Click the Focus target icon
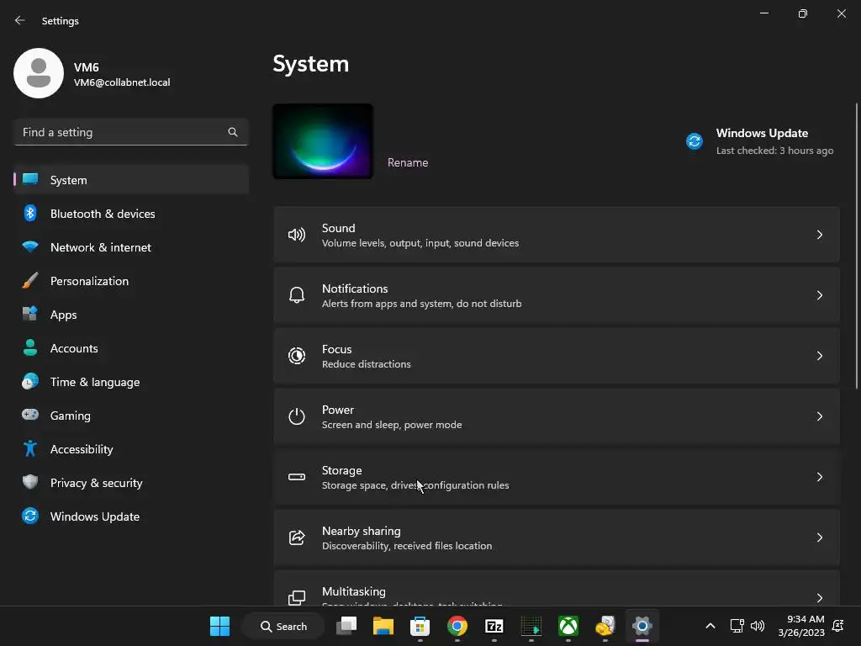 [x=297, y=356]
